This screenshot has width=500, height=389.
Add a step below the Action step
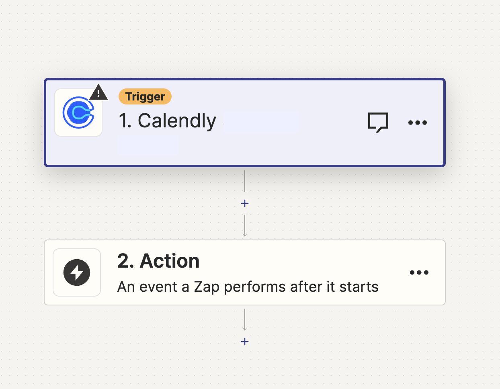(245, 342)
